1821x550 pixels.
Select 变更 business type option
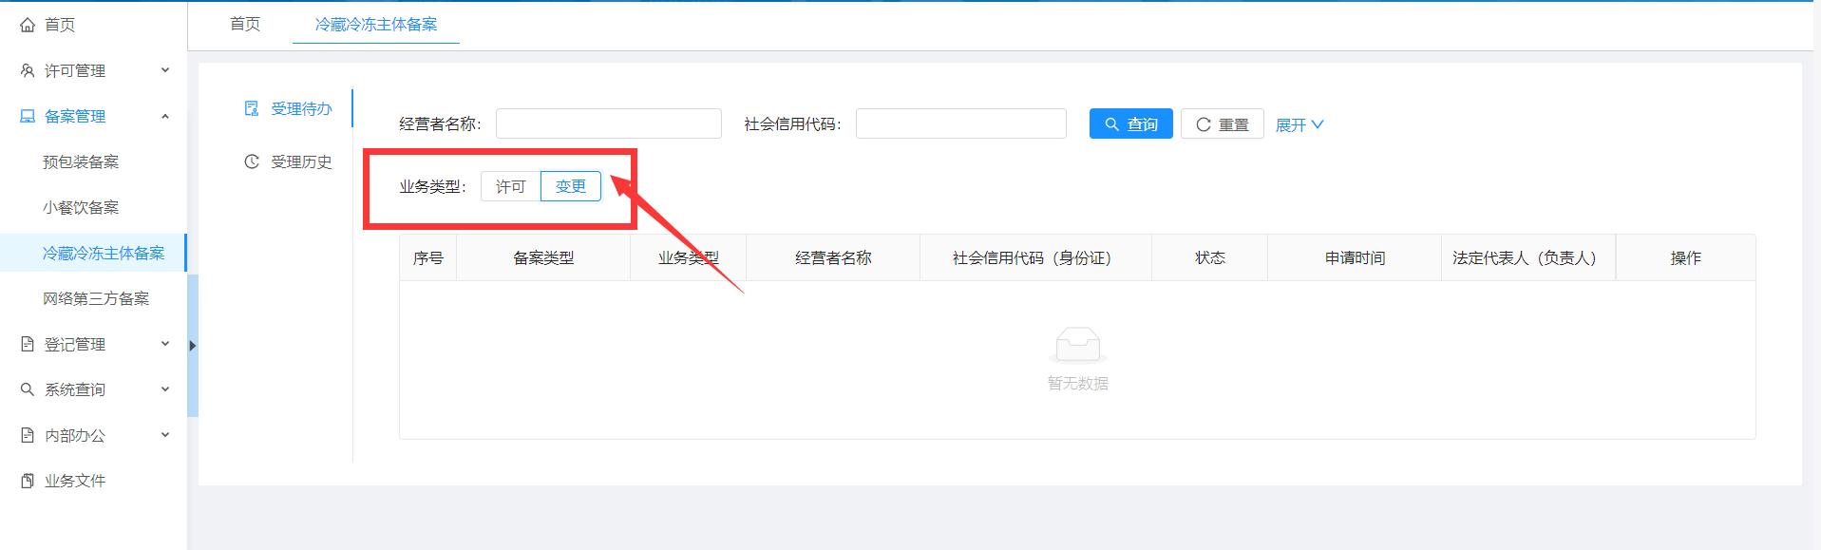[571, 186]
